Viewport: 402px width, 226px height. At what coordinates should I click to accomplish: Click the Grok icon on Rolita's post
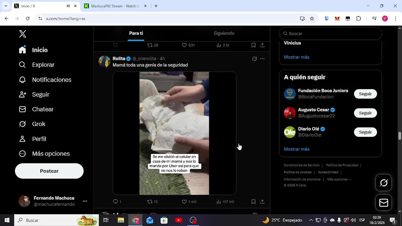[x=255, y=59]
